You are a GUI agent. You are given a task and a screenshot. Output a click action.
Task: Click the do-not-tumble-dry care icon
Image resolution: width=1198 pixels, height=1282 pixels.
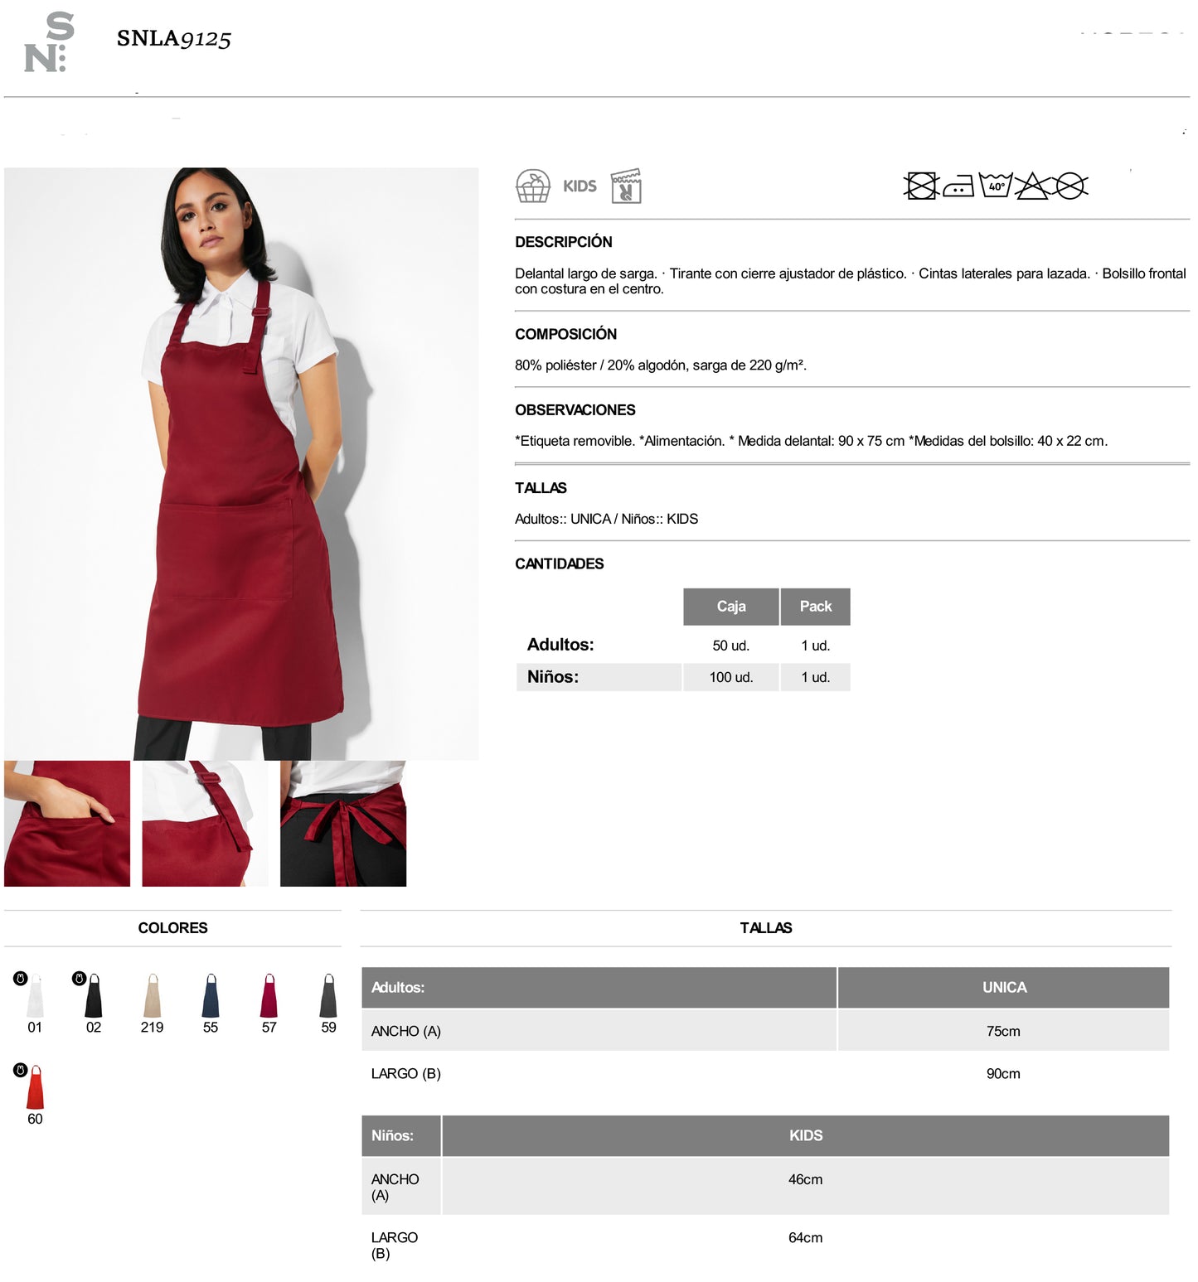(x=920, y=186)
